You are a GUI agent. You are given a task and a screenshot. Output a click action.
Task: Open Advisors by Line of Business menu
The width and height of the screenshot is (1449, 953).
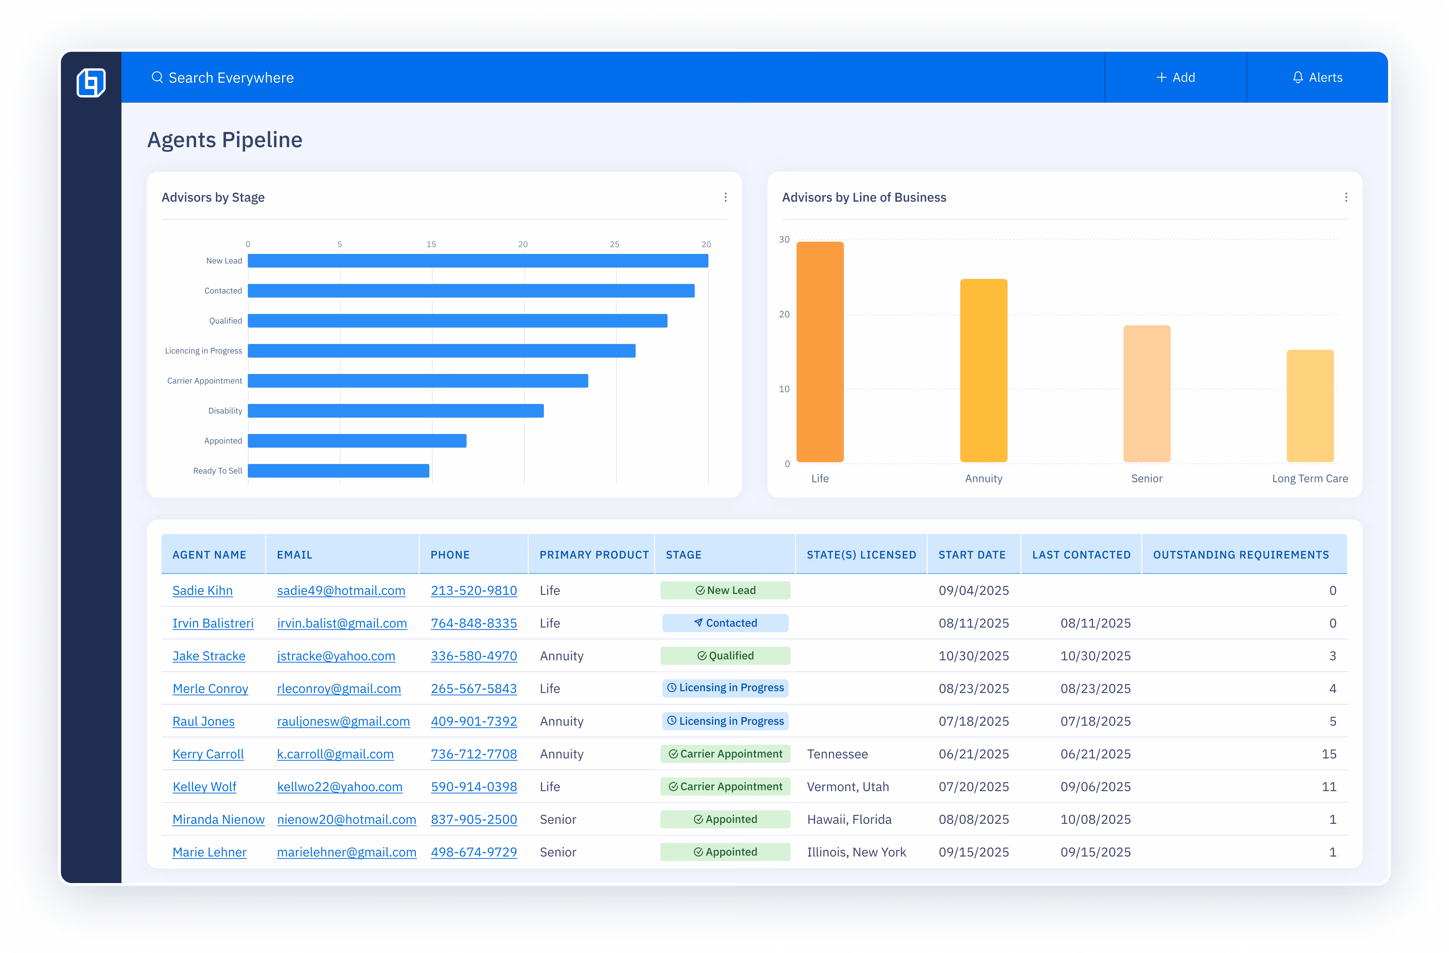1345,197
